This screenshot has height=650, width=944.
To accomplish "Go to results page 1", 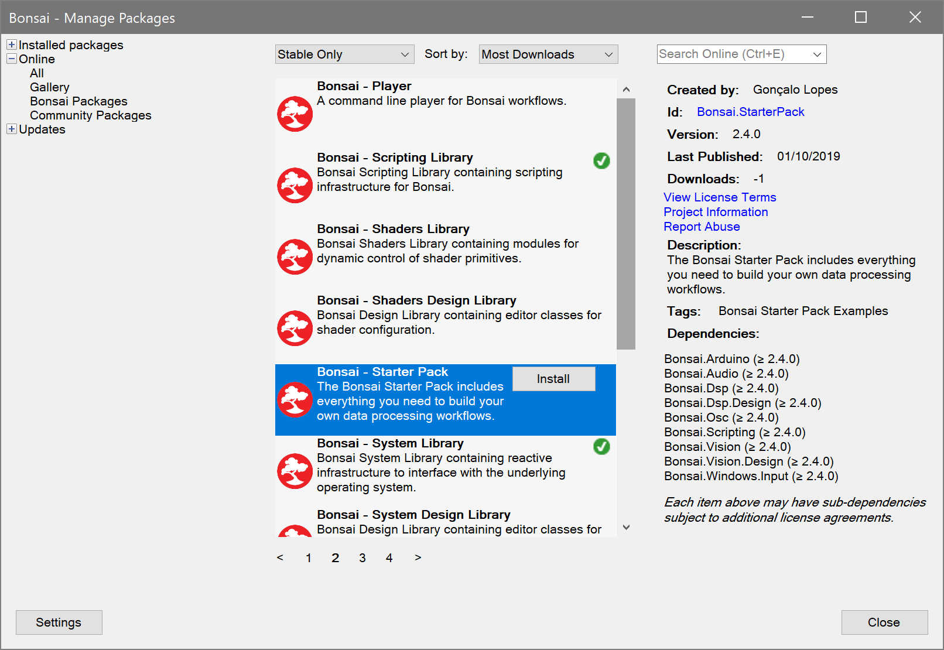I will (309, 558).
